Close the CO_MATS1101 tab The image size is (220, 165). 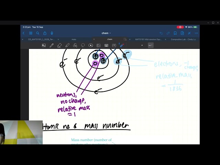click(x=23, y=40)
